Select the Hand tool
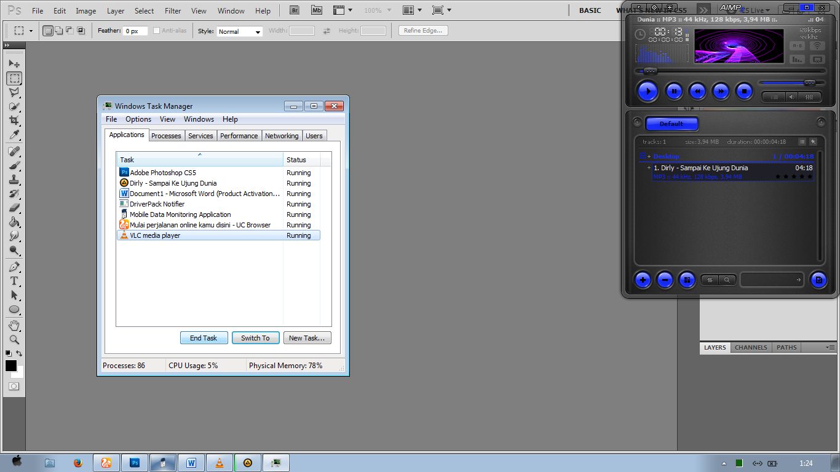Screen dimensions: 840x472 [x=14, y=325]
